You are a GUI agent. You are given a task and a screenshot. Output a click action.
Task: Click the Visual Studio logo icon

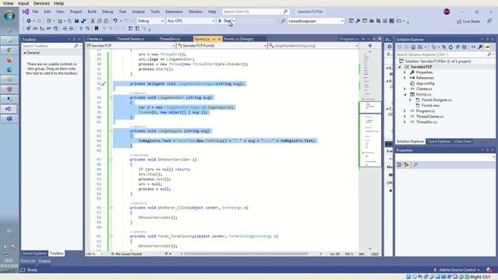pyautogui.click(x=26, y=12)
